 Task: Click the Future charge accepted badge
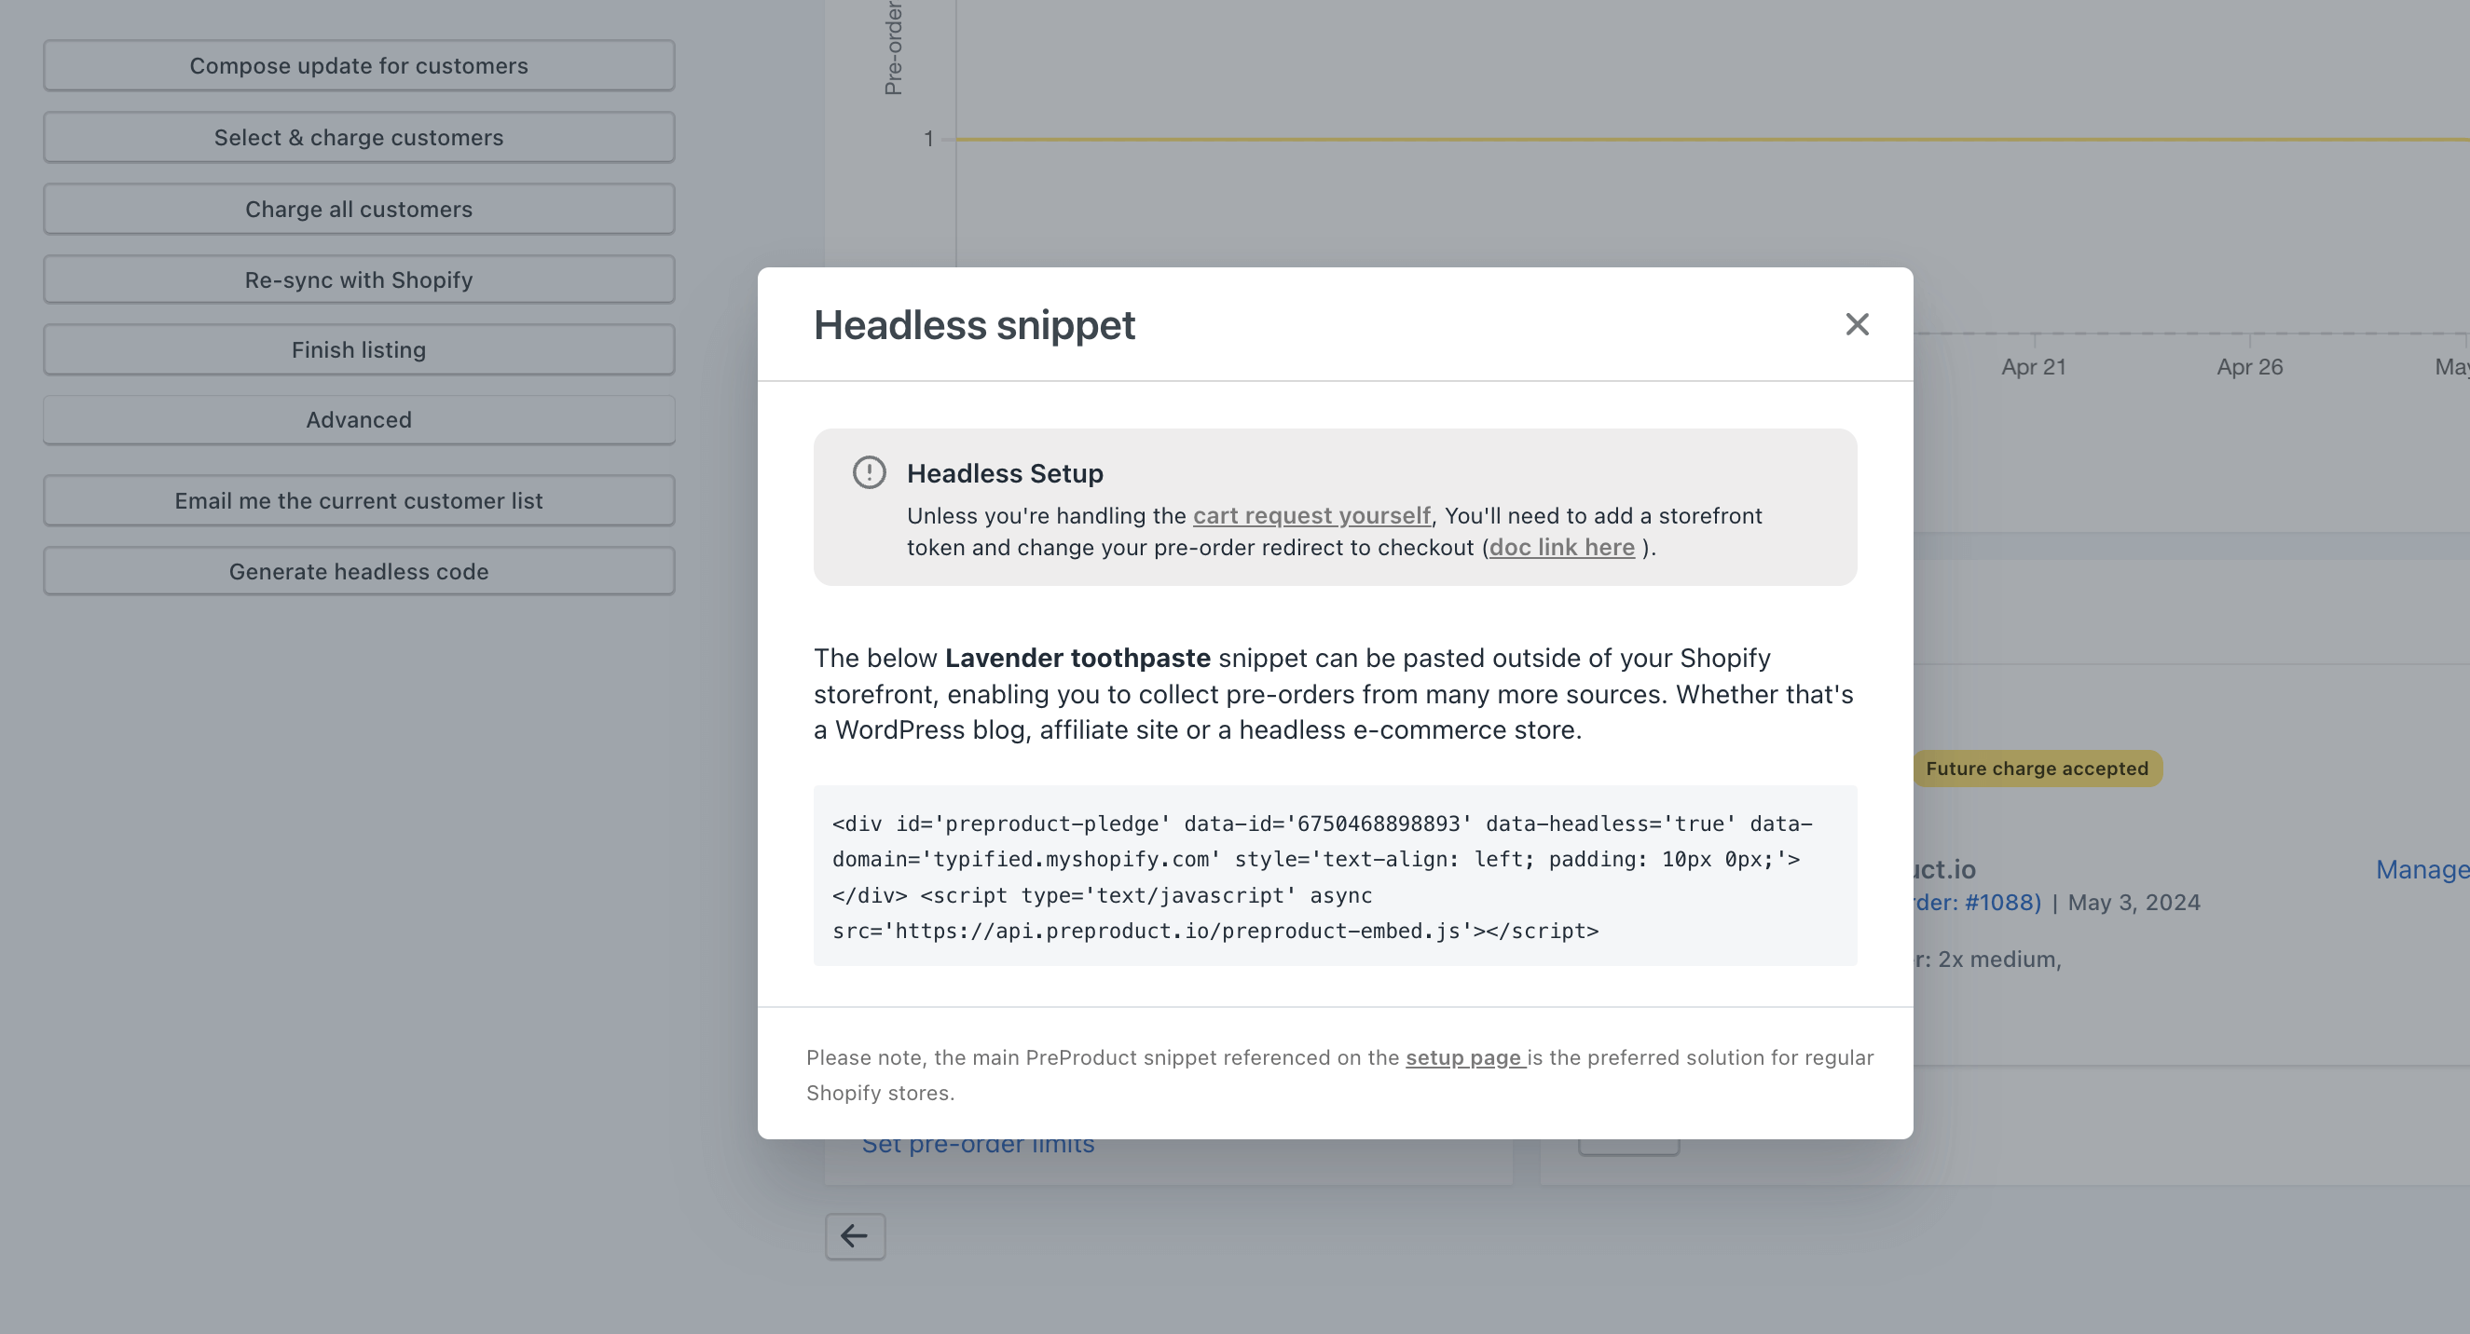[x=2037, y=769]
